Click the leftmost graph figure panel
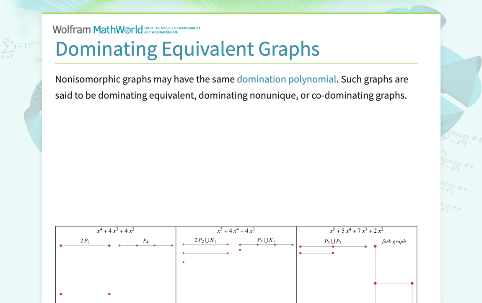Image resolution: width=482 pixels, height=303 pixels. [115, 268]
